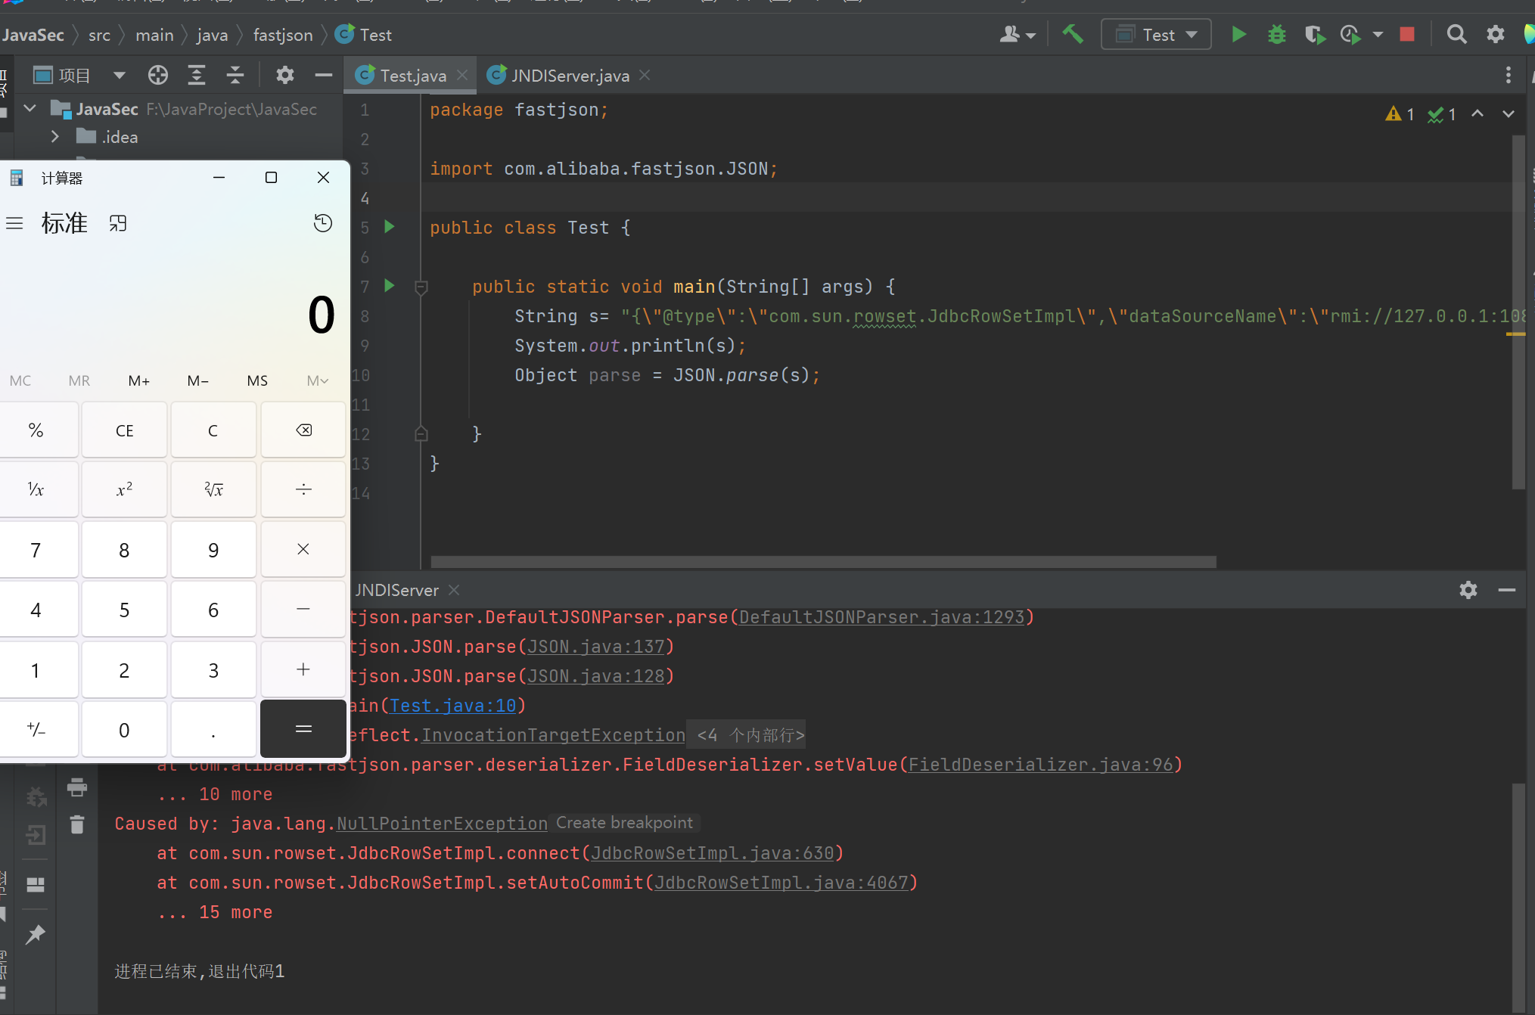Click the editor horizontal scrollbar
Image resolution: width=1535 pixels, height=1015 pixels.
pos(823,562)
